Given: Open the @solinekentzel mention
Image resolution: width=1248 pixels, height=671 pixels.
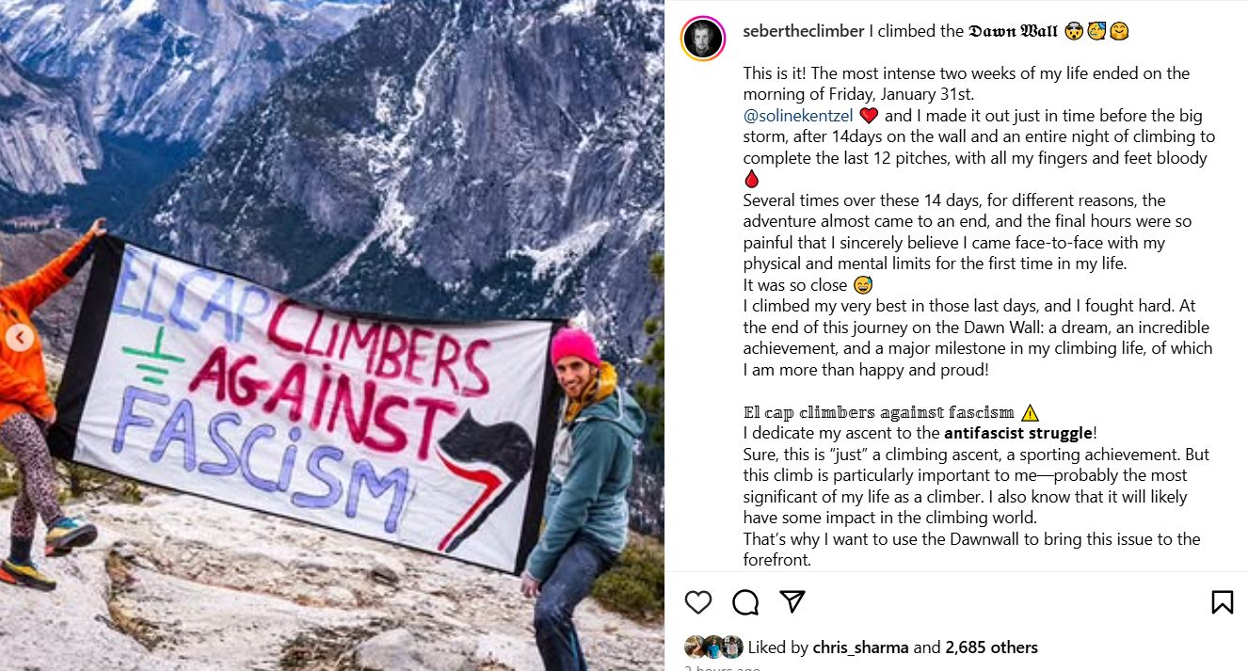Looking at the screenshot, I should click(x=798, y=116).
